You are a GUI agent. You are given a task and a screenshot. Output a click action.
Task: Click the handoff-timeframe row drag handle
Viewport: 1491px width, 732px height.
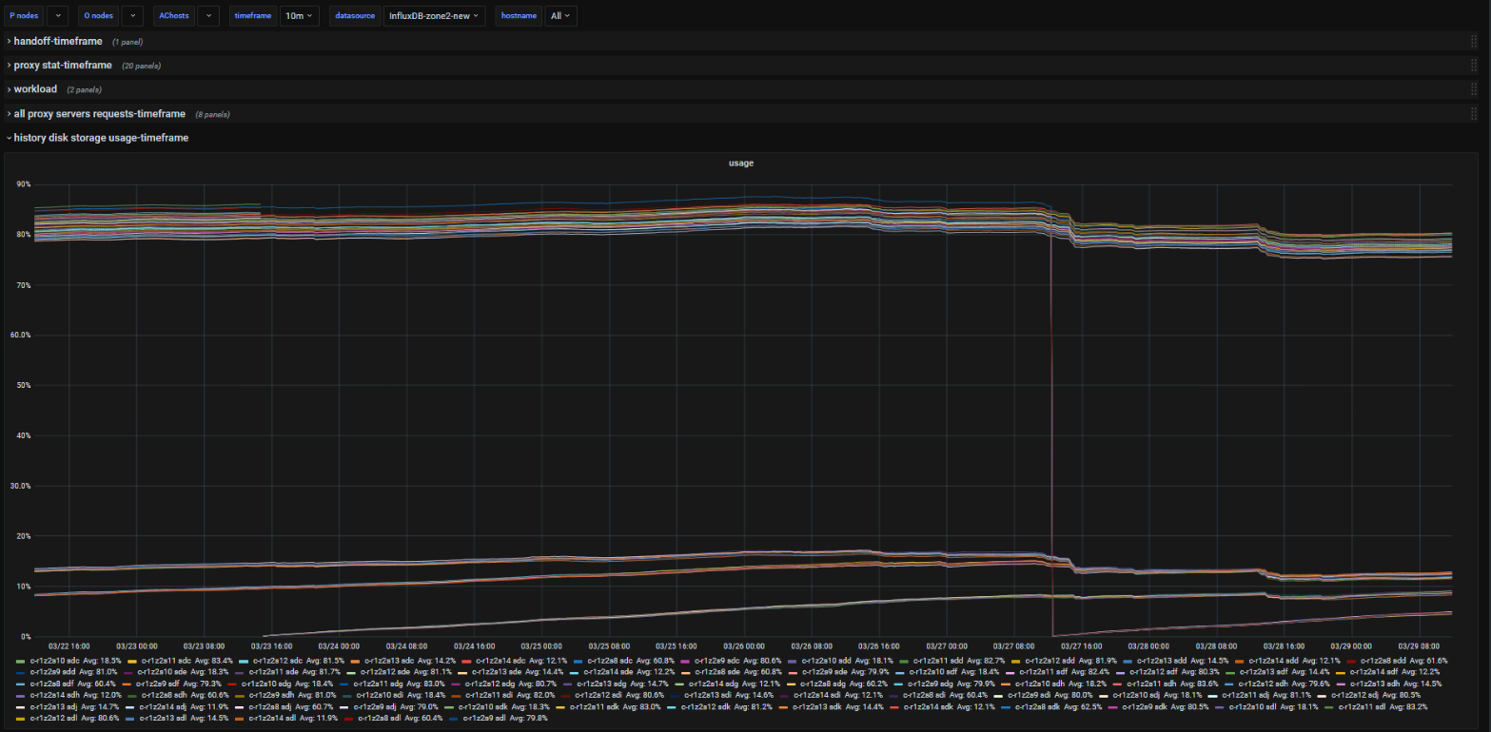coord(1473,42)
